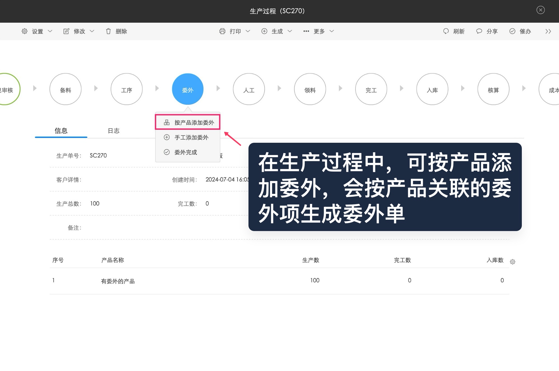
Task: Click the 入库 workflow stage circle
Action: (432, 89)
